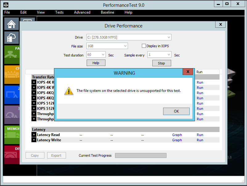Click Run link for Latency Write
The image size is (247, 186).
tap(200, 140)
